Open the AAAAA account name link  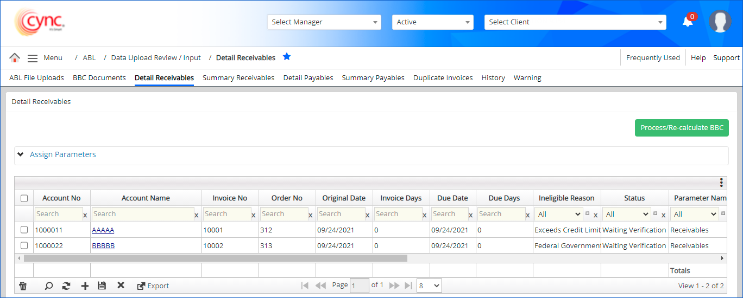103,230
